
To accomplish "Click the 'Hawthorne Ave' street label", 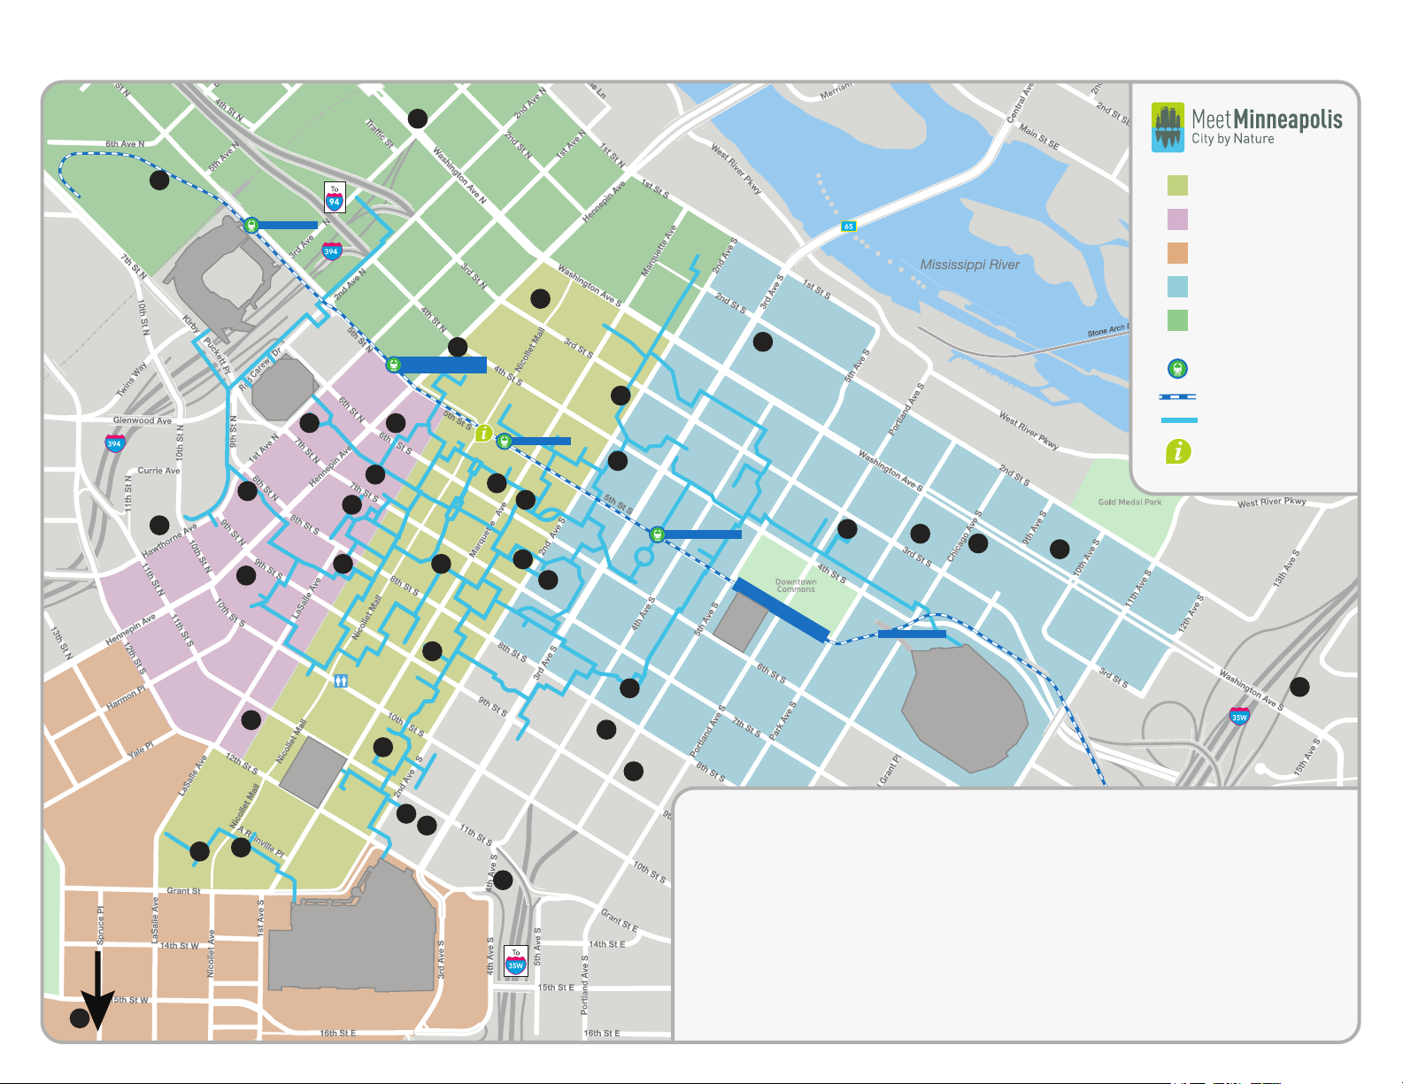I will [170, 542].
